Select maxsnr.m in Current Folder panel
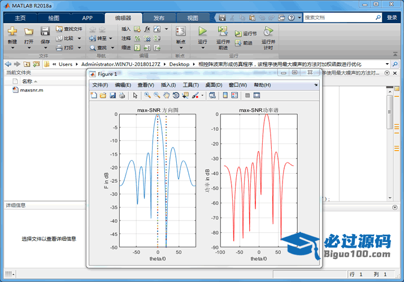Viewport: 404px width, 282px height. pos(31,90)
